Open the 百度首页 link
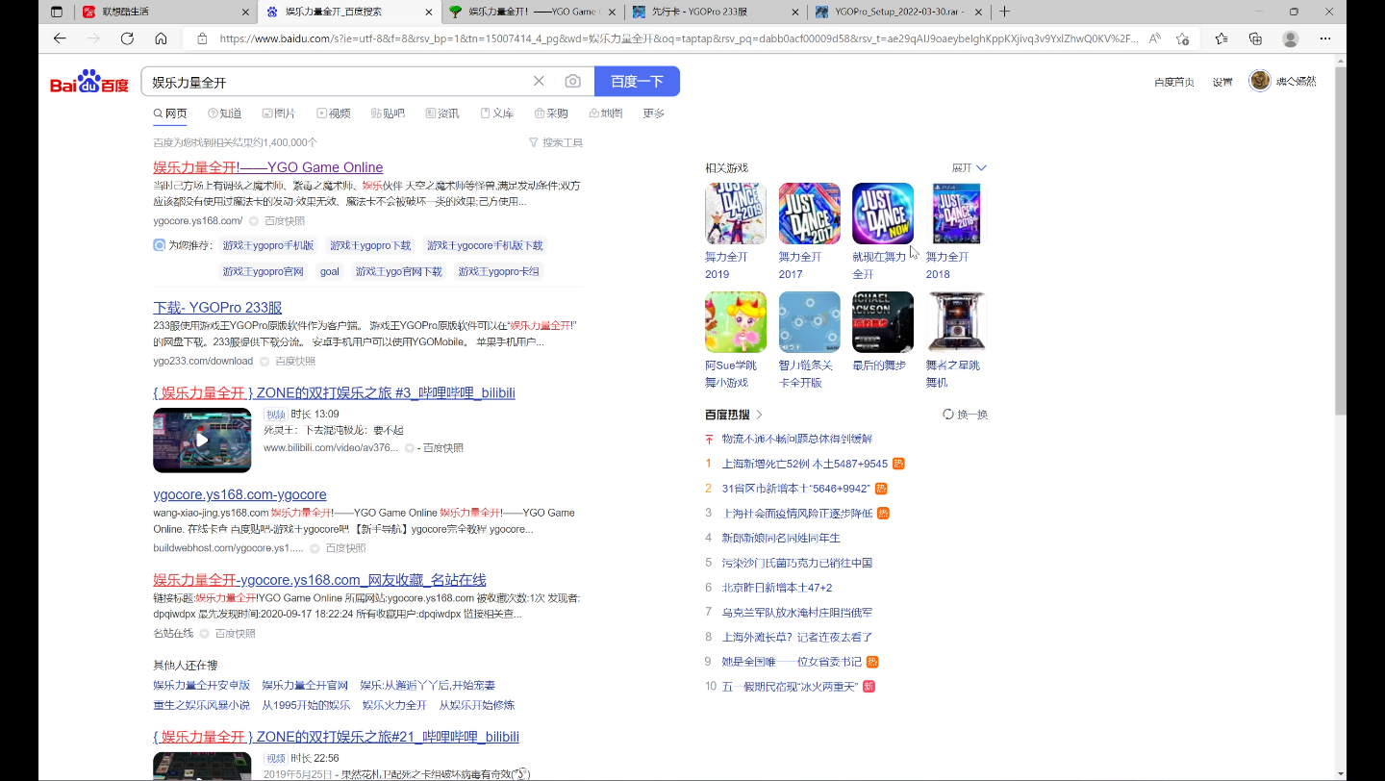Screen dimensions: 1385x781 pos(1174,82)
